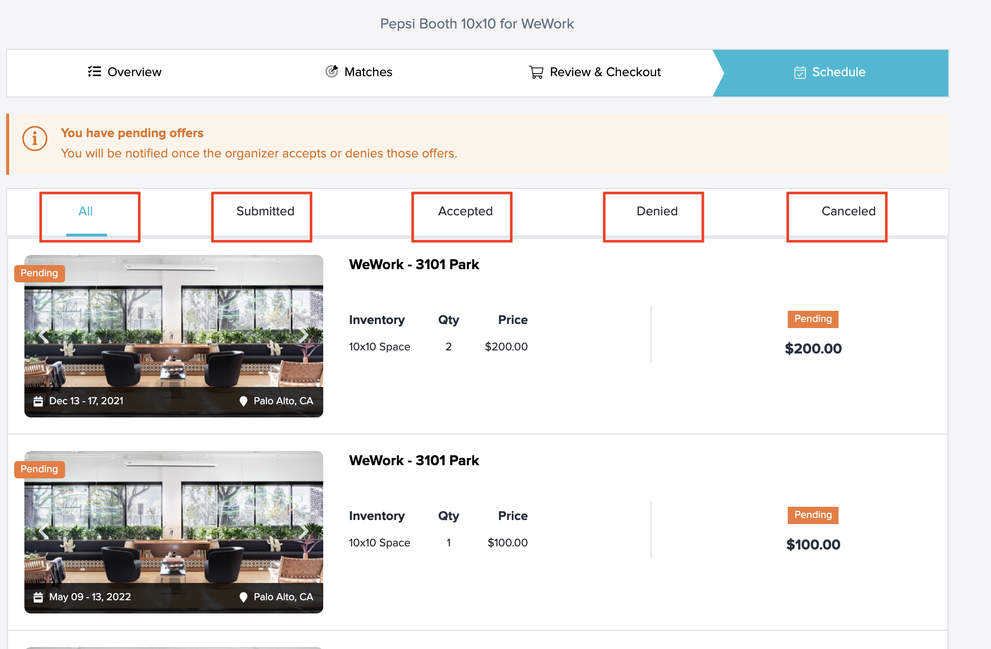The width and height of the screenshot is (991, 649).
Task: Click location pin on the May 2022 card
Action: (243, 597)
